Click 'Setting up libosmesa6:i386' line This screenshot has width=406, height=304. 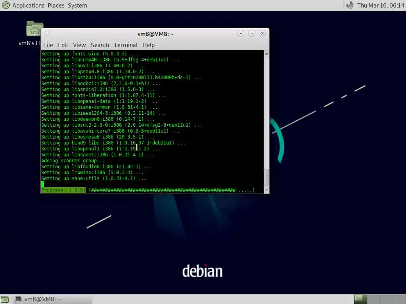98,137
